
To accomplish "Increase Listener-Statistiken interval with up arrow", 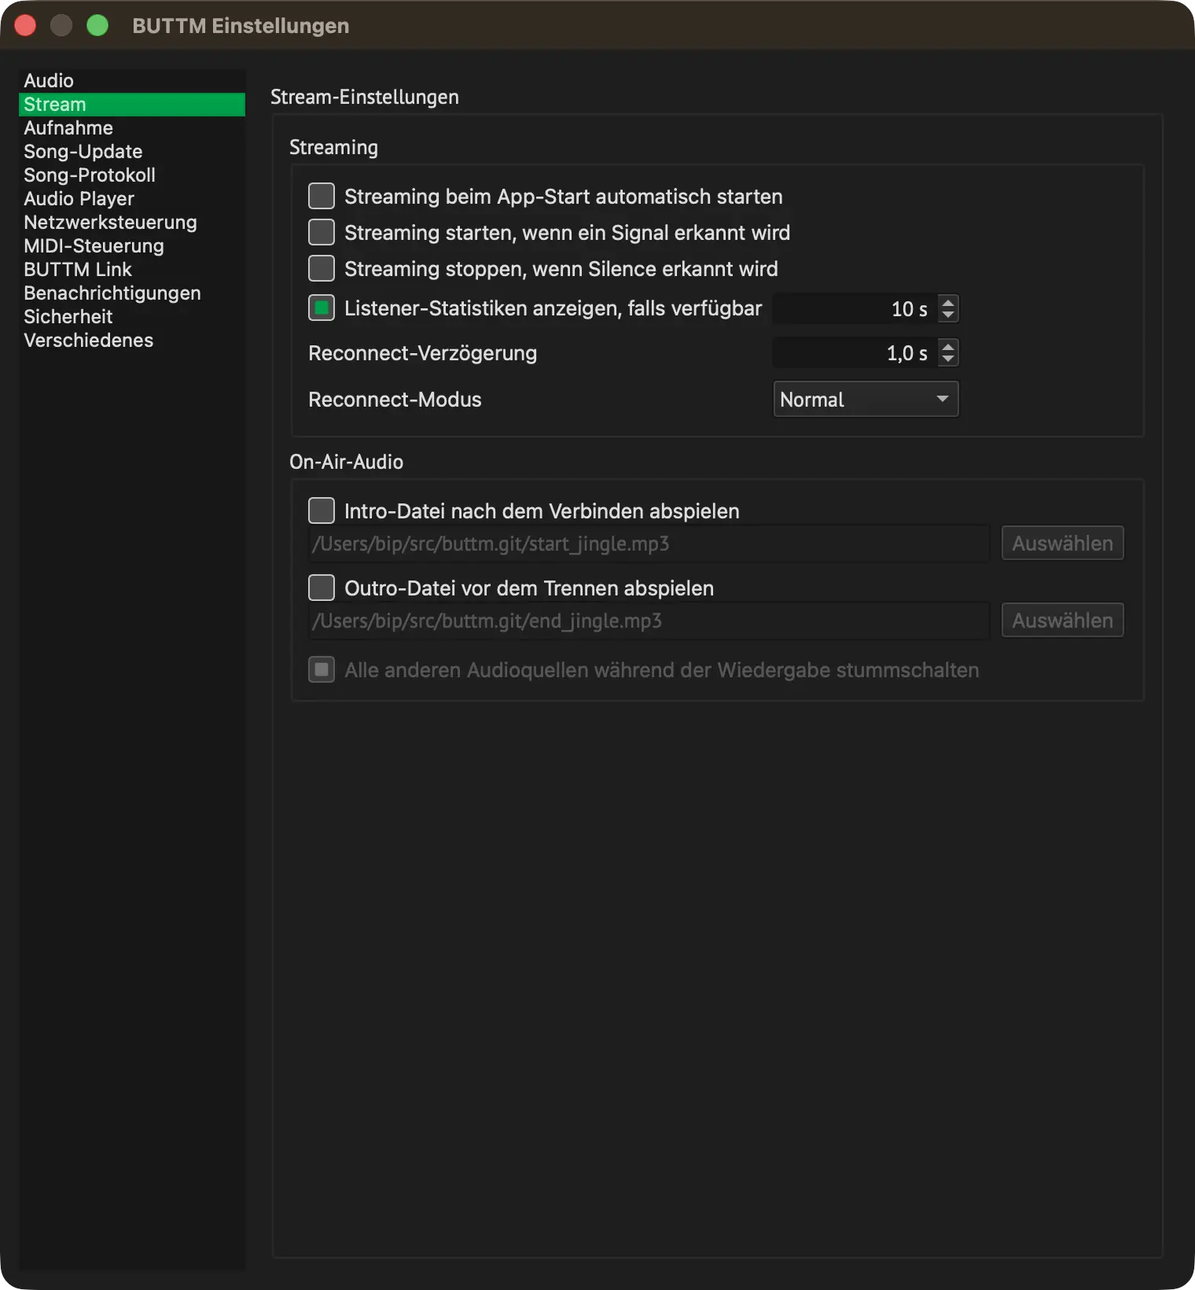I will [948, 301].
